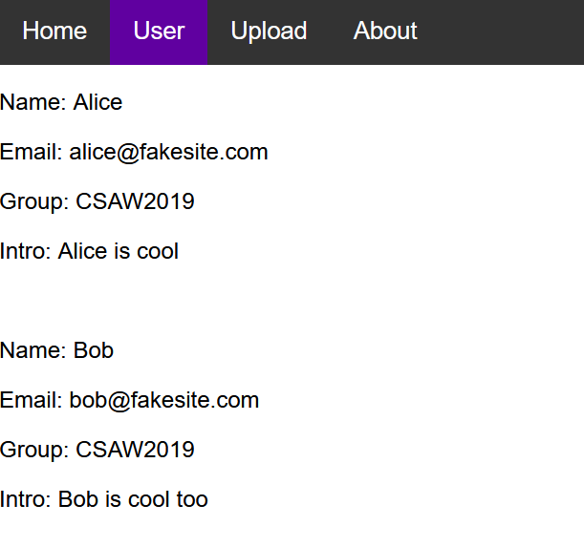The width and height of the screenshot is (584, 547).
Task: Click the 'Intro:' label in Bob's entry
Action: coord(26,499)
